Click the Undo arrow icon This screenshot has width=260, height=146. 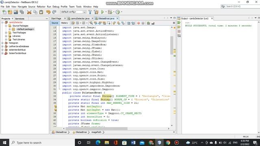[48, 12]
